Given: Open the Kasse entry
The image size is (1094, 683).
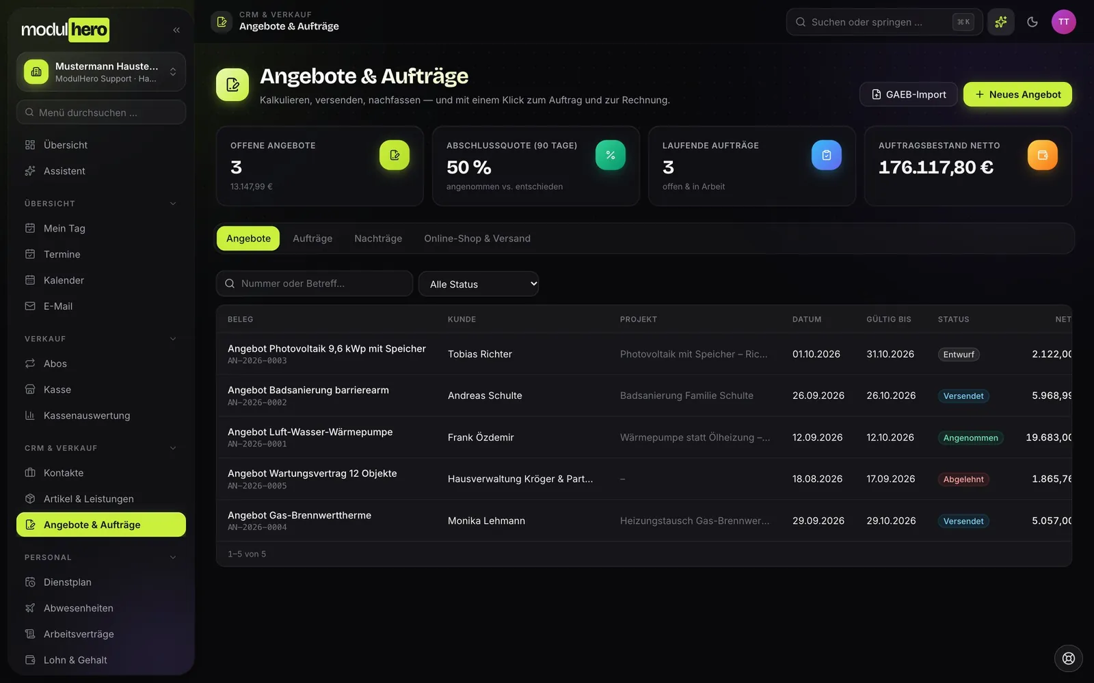Looking at the screenshot, I should (101, 389).
